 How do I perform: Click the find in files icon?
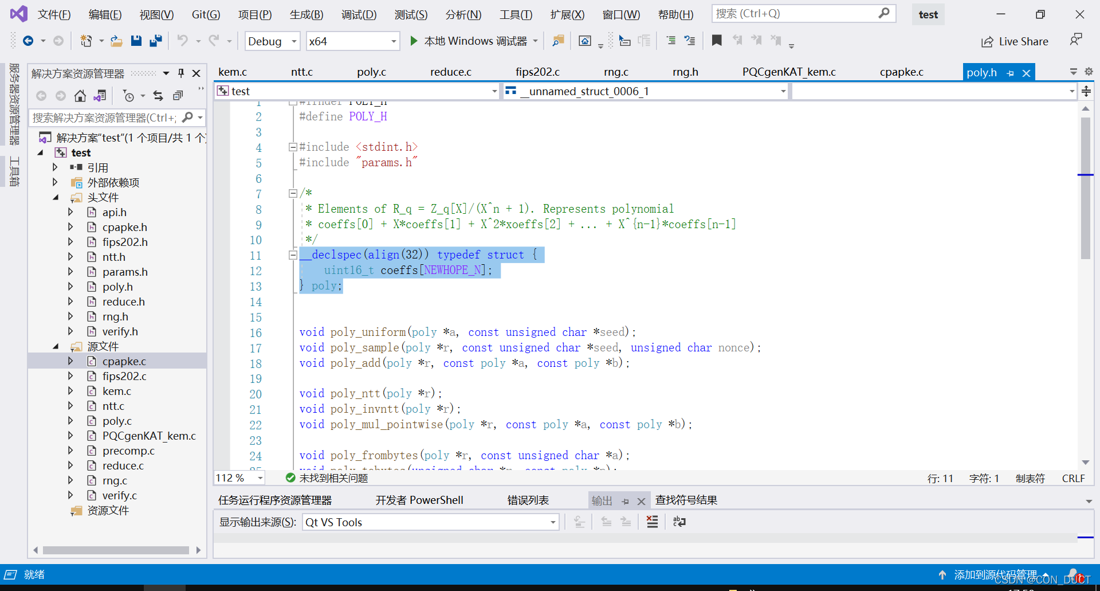coord(557,41)
